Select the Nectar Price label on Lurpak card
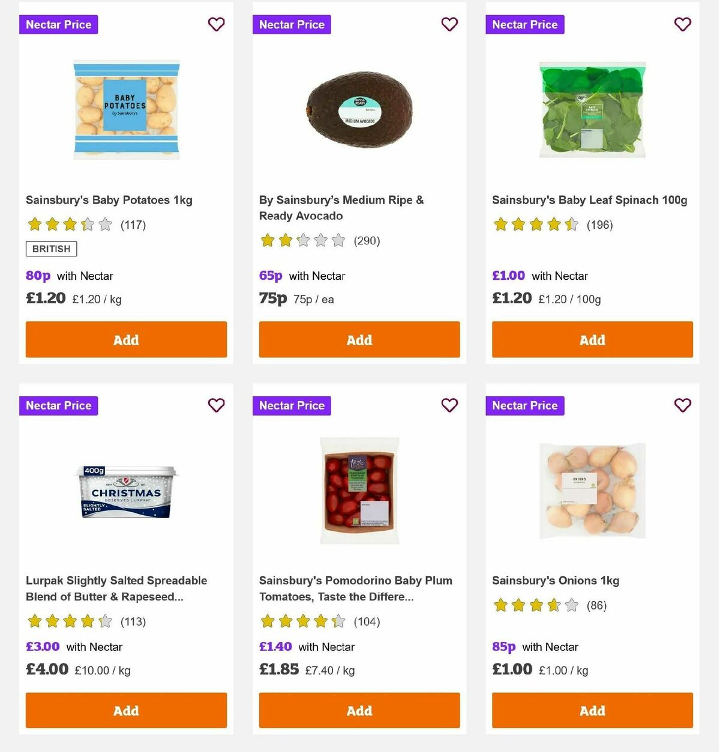The width and height of the screenshot is (720, 753). 58,405
